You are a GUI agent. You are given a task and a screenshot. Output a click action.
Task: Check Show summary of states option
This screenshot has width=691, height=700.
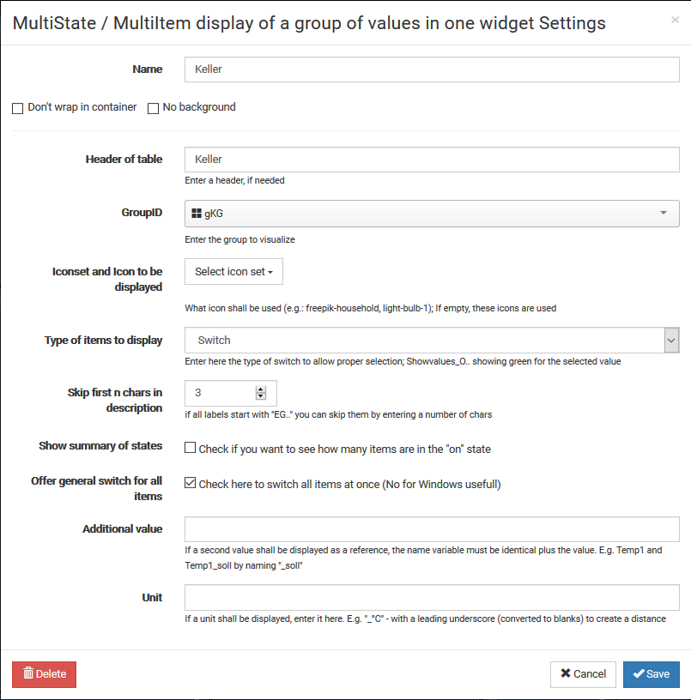191,448
